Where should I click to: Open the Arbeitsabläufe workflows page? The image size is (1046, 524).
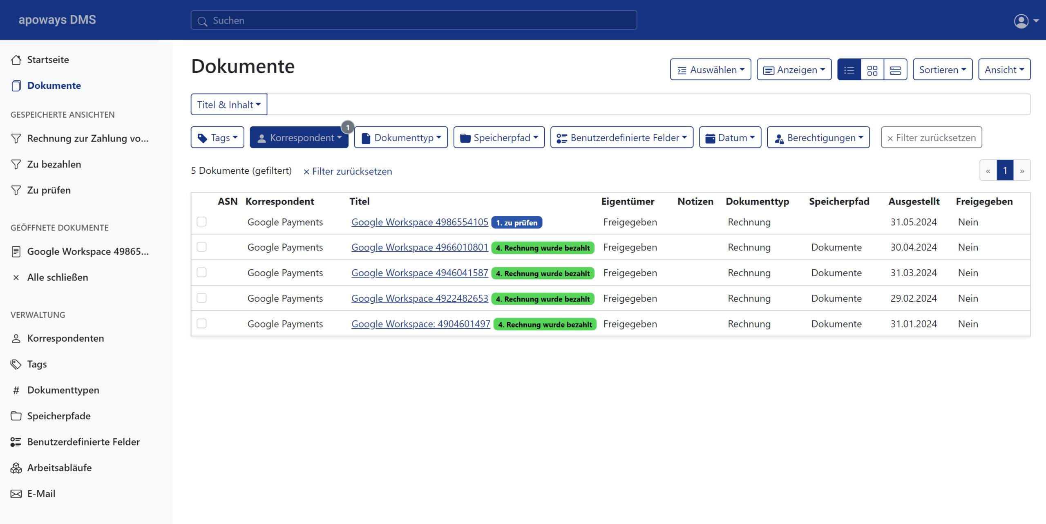click(59, 468)
